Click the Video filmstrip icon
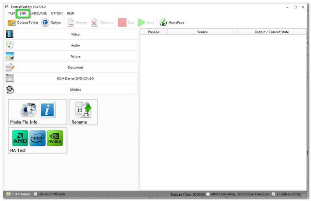The height and width of the screenshot is (201, 311). coord(10,34)
